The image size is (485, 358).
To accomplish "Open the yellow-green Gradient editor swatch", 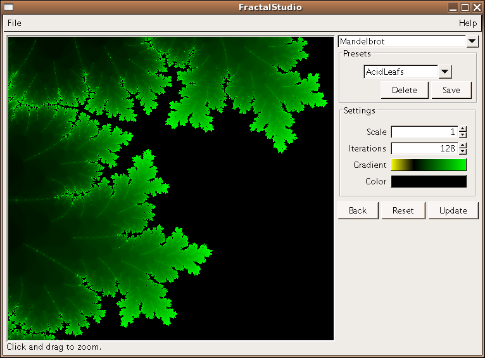I will tap(429, 165).
